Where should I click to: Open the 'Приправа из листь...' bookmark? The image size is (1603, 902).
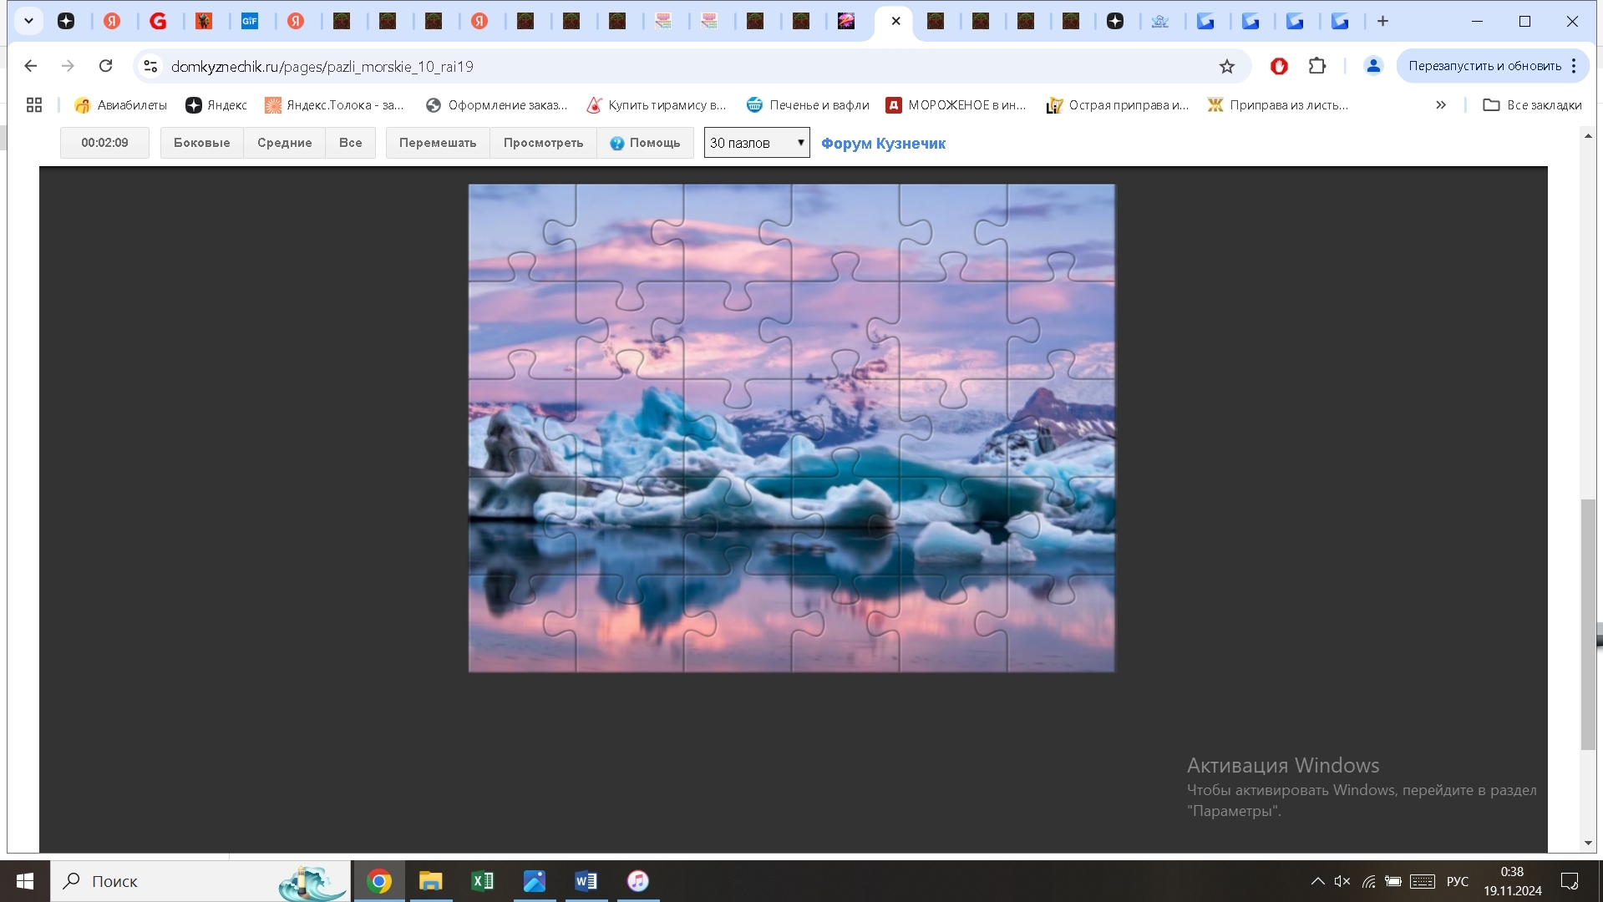point(1277,104)
